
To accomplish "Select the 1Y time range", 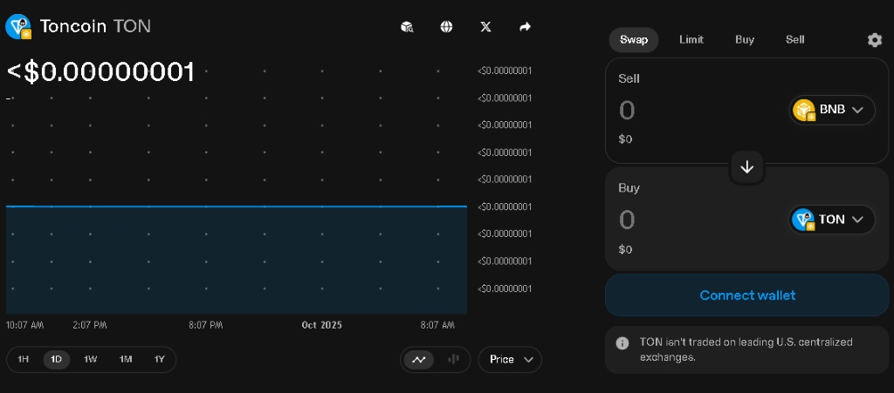I will point(160,359).
